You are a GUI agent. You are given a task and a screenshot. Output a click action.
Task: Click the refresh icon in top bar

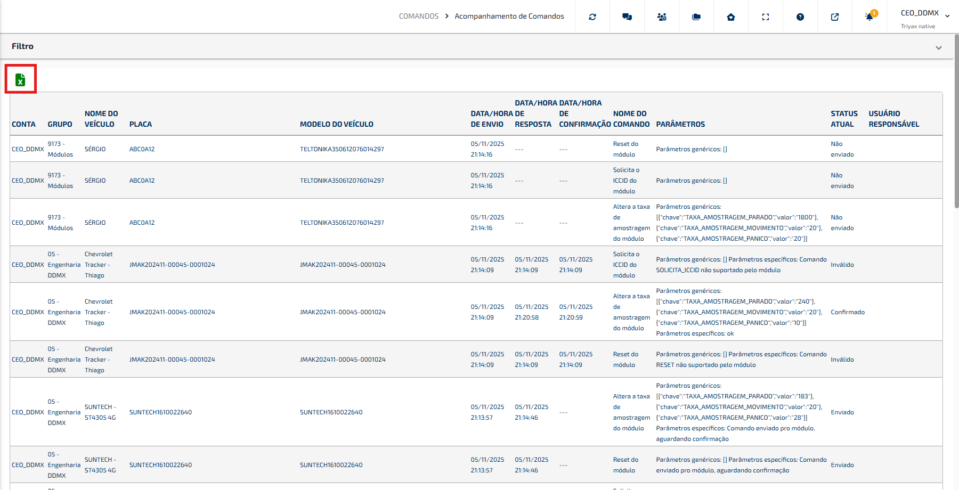coord(592,17)
